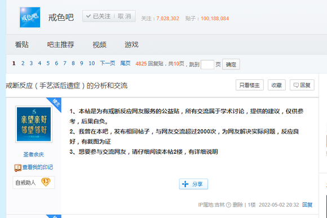Image resolution: width=327 pixels, height=218 pixels.
Task: Click the timestamp 2022-05-02 20:32
Action: click(x=279, y=205)
